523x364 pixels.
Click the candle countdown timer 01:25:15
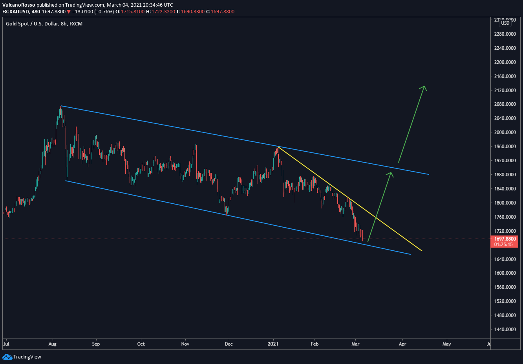click(x=503, y=244)
